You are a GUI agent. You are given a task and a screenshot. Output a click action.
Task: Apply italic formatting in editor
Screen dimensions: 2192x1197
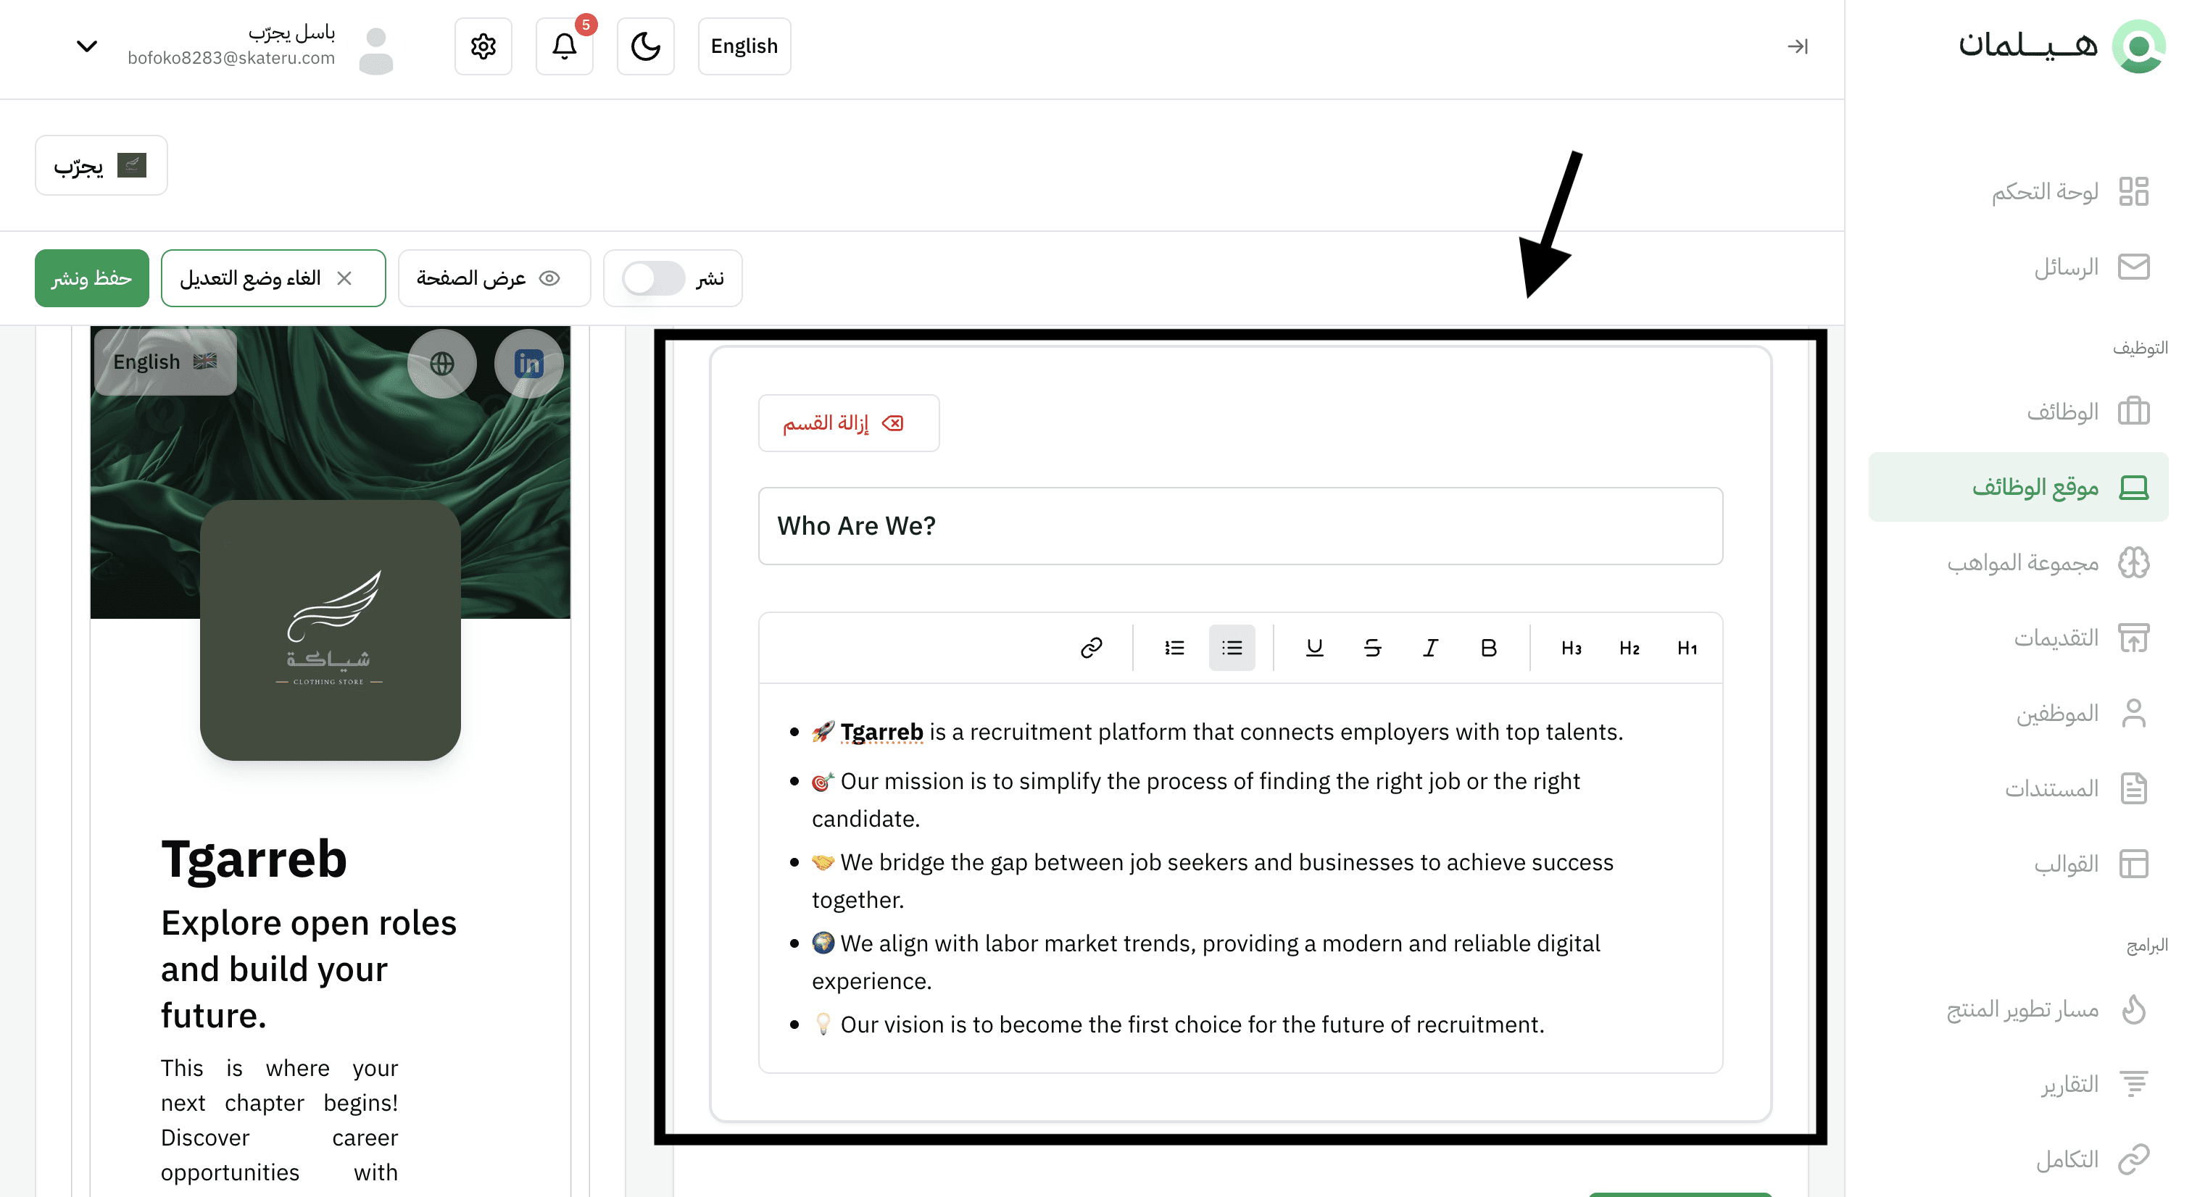tap(1430, 648)
